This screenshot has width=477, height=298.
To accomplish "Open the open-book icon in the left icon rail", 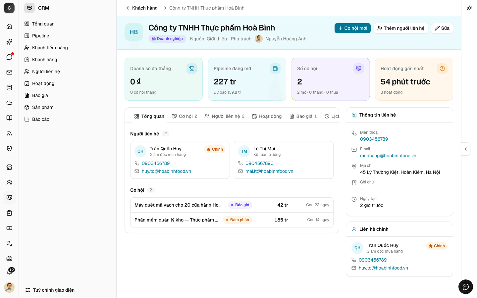I will pos(9,118).
